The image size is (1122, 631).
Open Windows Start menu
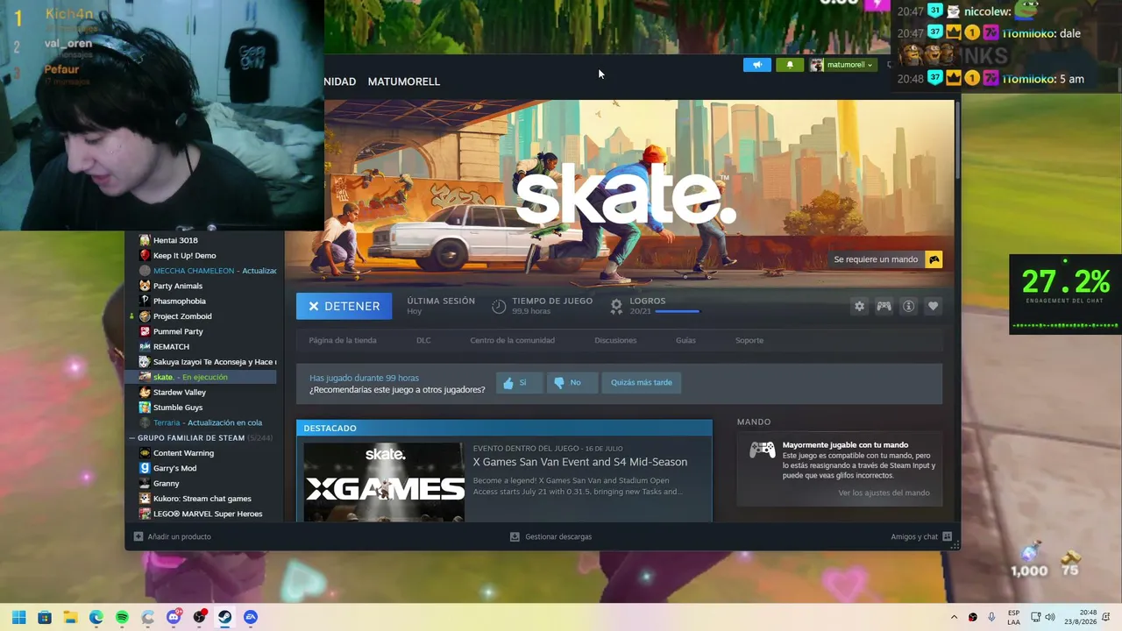point(18,617)
